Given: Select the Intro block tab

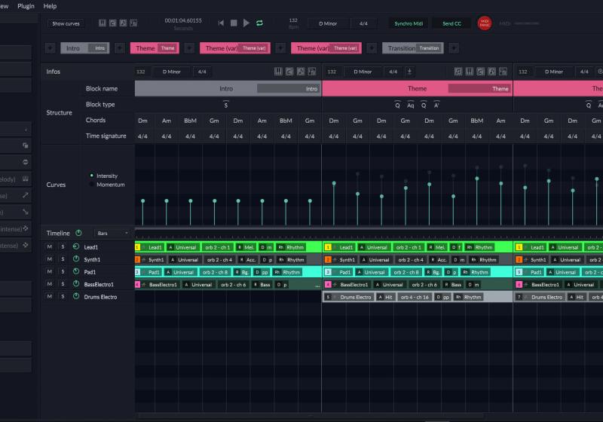Looking at the screenshot, I should (x=85, y=48).
